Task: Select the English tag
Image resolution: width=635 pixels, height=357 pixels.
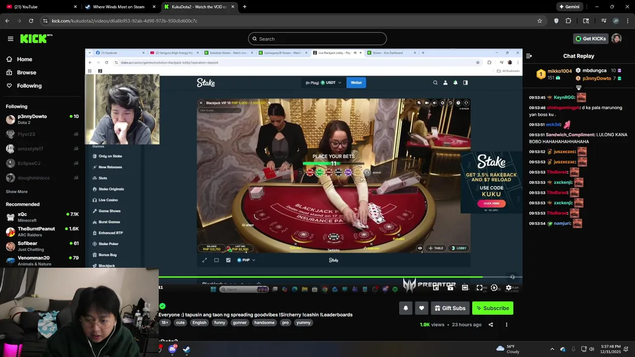Action: click(x=199, y=323)
